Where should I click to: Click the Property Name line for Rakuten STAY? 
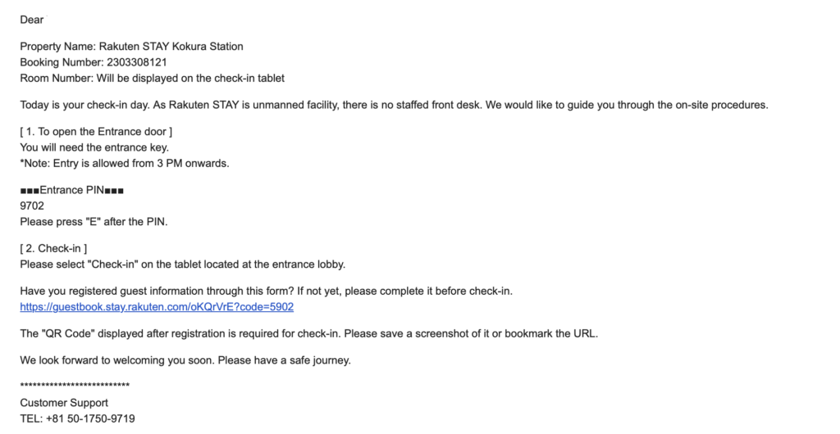point(131,47)
